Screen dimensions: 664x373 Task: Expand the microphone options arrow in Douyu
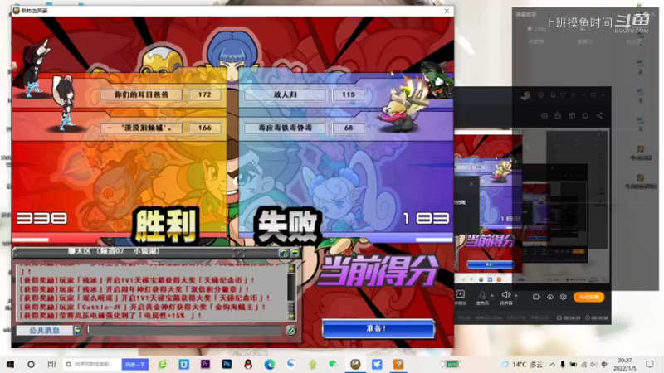(x=491, y=296)
